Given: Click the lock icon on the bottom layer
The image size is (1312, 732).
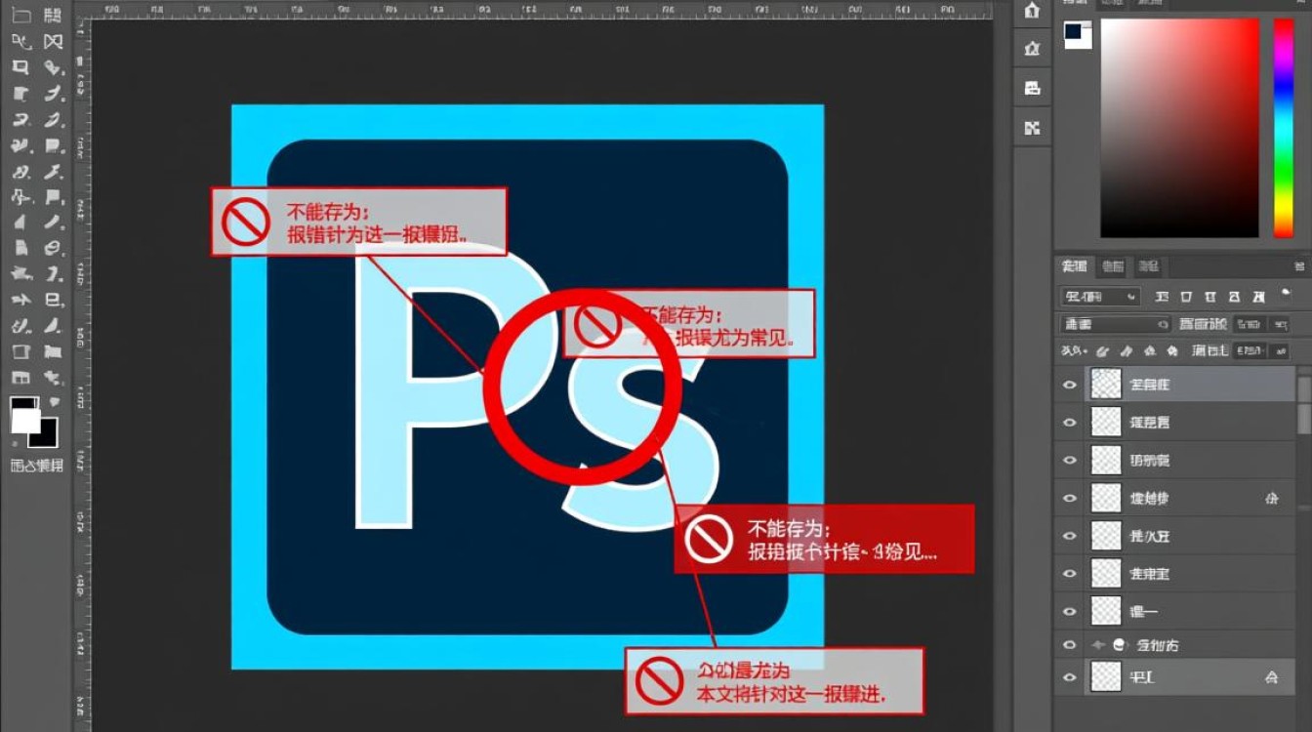Looking at the screenshot, I should [x=1271, y=676].
